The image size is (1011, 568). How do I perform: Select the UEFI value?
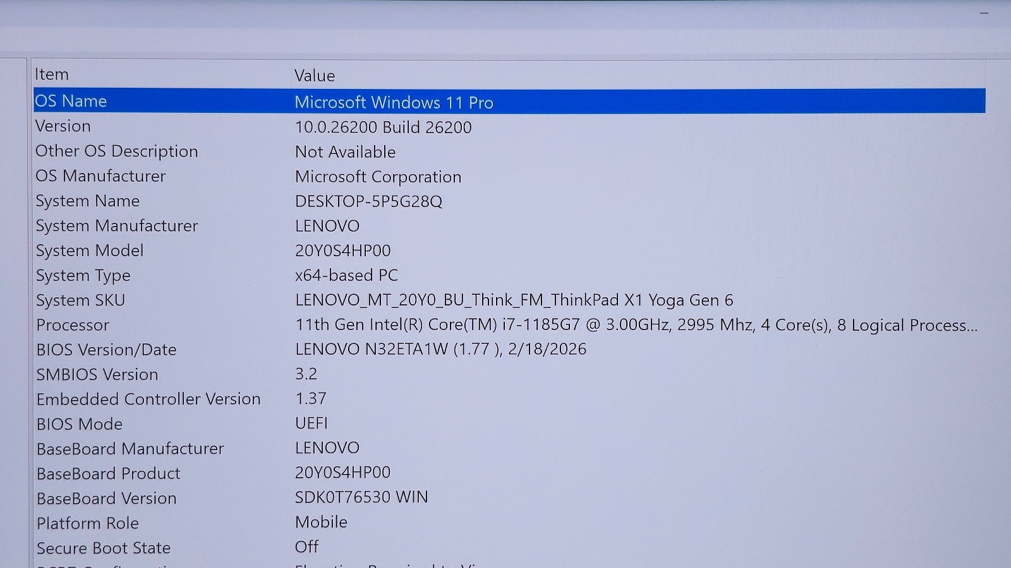click(x=312, y=423)
